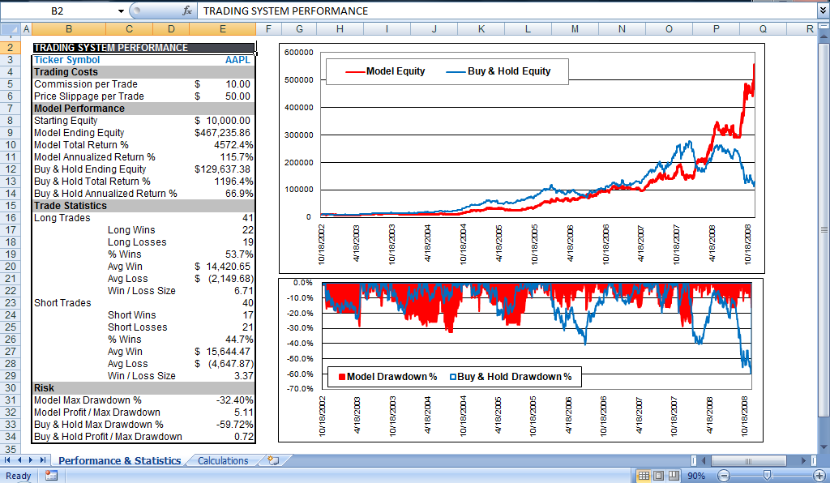Select the Performance & Statistics sheet tab

coord(119,461)
